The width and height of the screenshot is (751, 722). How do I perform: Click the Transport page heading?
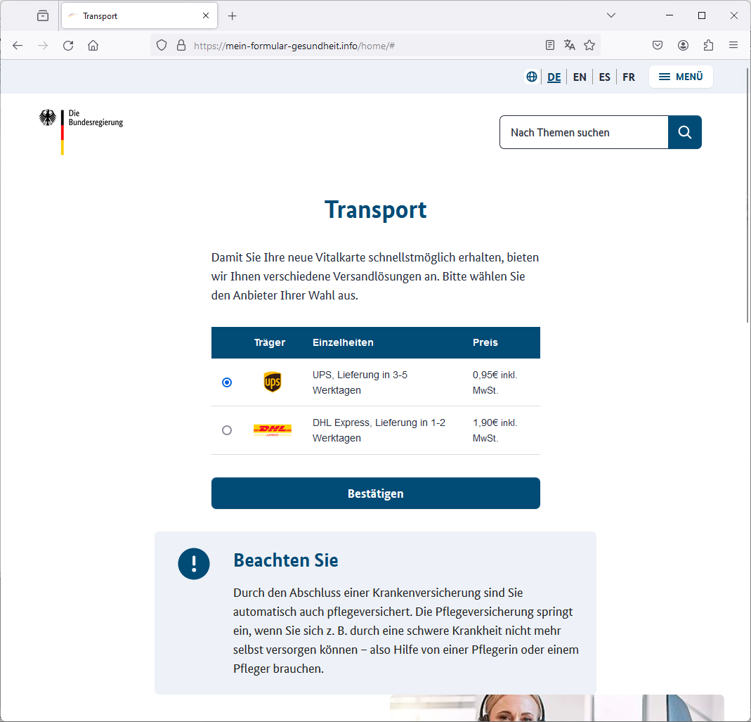tap(375, 210)
